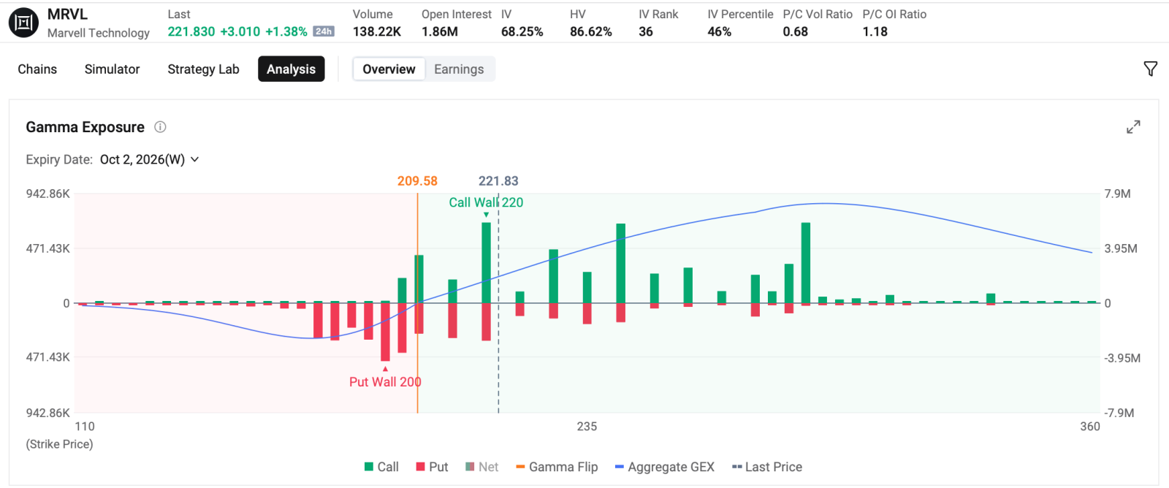Click the Put Wall 200 label
Screen dimensions: 1169x488
[x=385, y=382]
